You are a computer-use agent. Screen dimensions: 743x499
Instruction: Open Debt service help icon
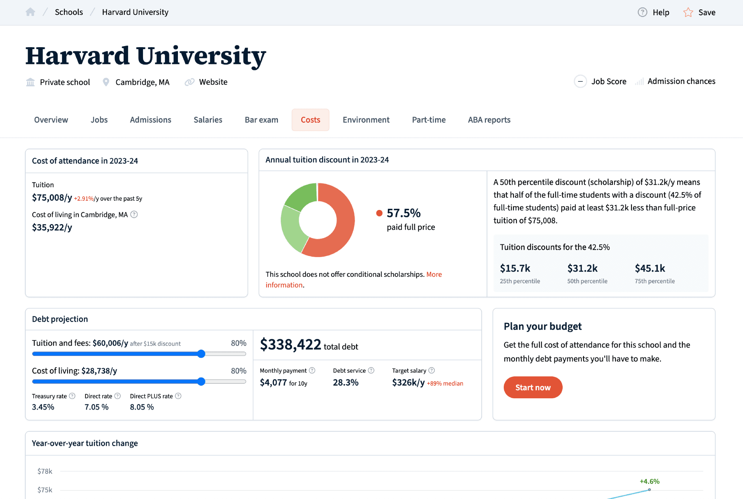pos(371,370)
